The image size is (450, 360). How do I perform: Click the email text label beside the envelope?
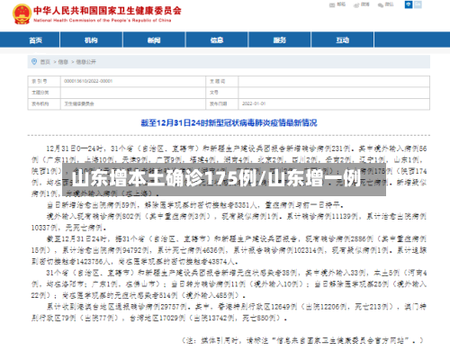click(341, 4)
